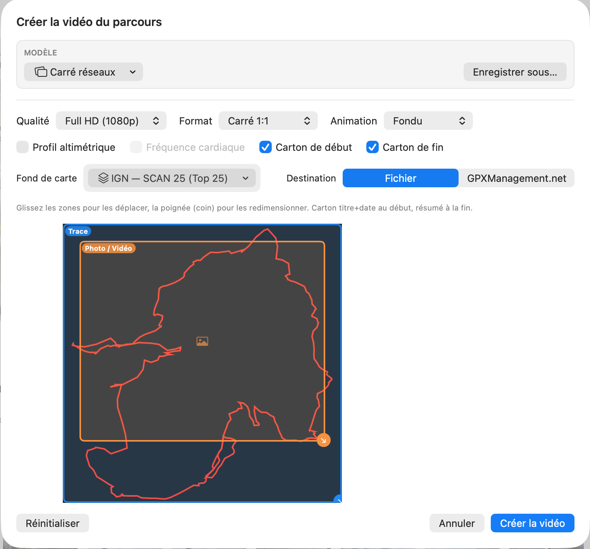Click the Réinitialiser button

(53, 523)
